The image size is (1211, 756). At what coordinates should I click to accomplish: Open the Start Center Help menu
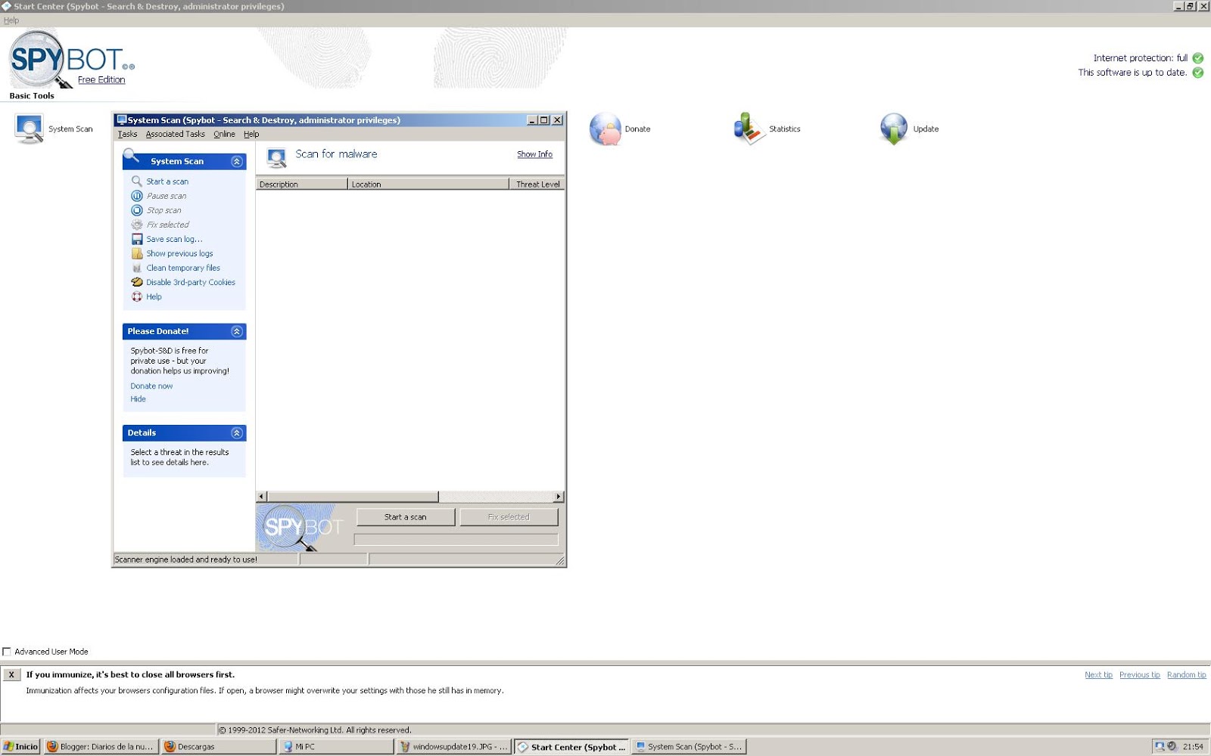11,20
